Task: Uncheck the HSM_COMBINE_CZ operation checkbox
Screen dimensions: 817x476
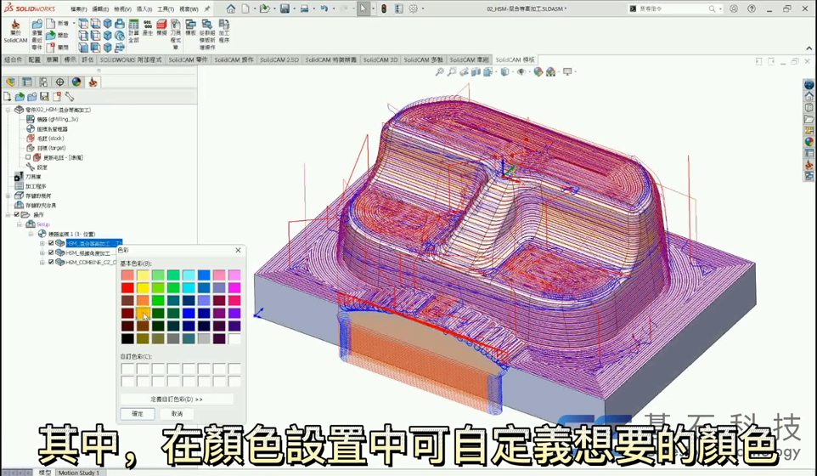Action: [51, 262]
